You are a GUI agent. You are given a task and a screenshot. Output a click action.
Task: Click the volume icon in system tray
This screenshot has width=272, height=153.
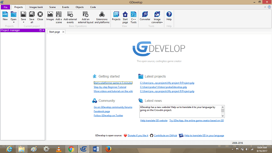pos(247,149)
